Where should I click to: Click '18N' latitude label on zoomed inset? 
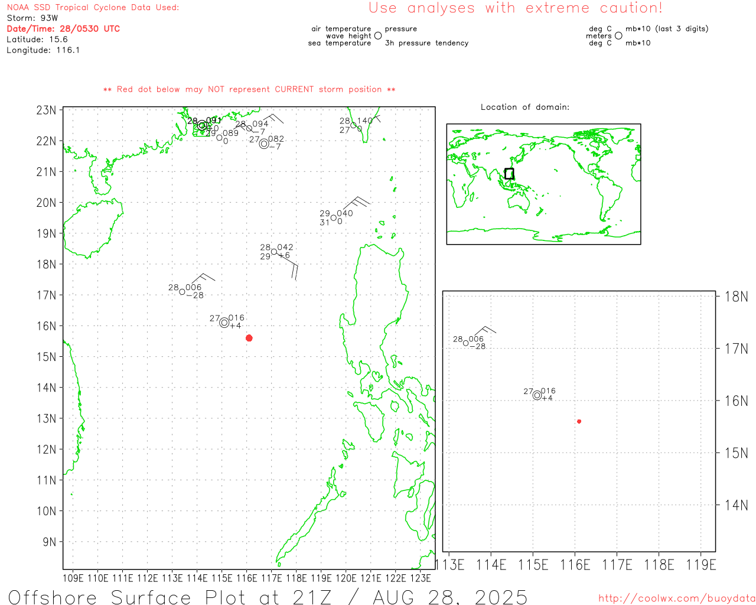(737, 297)
